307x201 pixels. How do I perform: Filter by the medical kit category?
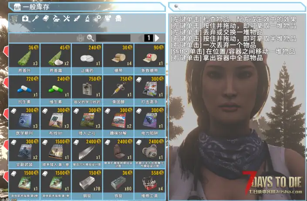coord(25,19)
